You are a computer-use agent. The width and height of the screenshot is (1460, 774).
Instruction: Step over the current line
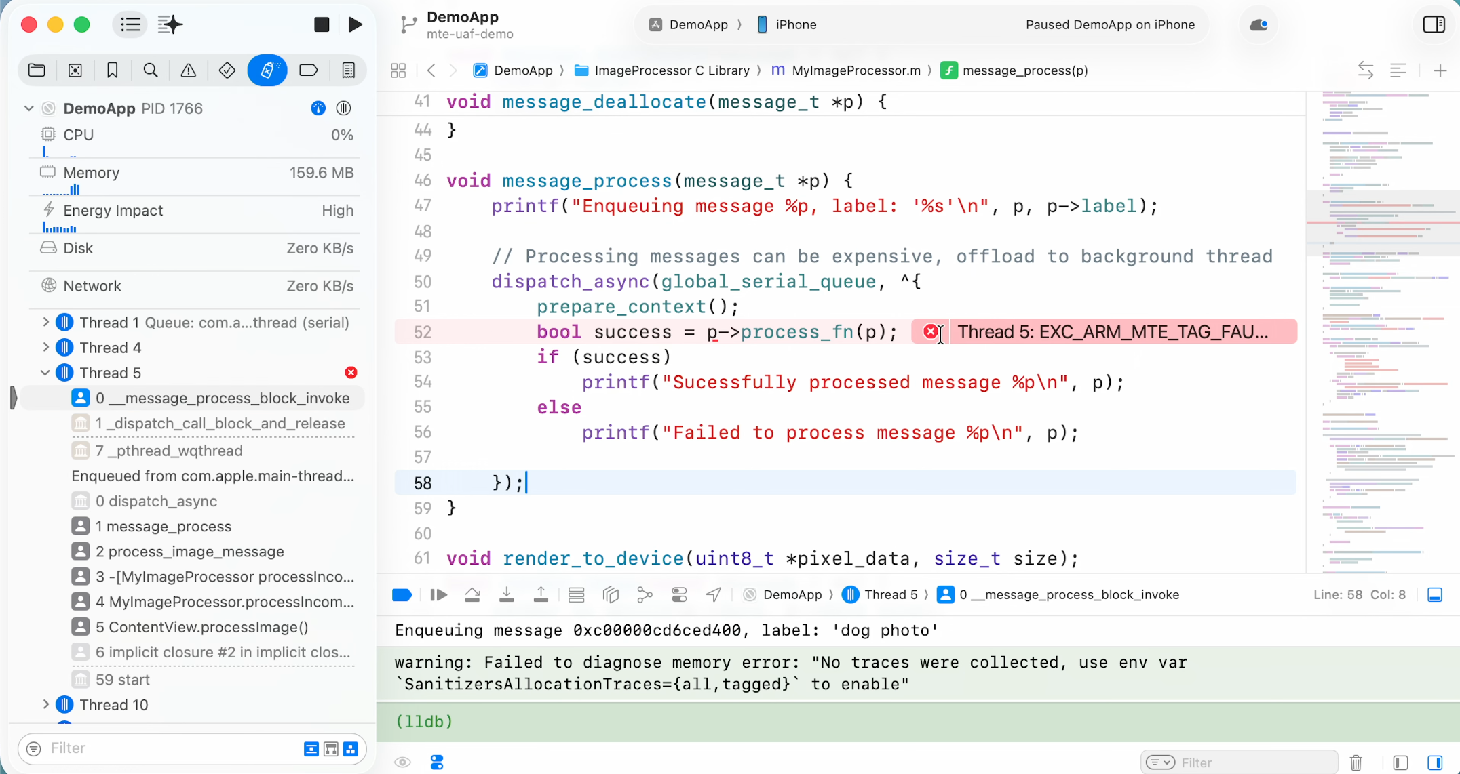coord(472,595)
